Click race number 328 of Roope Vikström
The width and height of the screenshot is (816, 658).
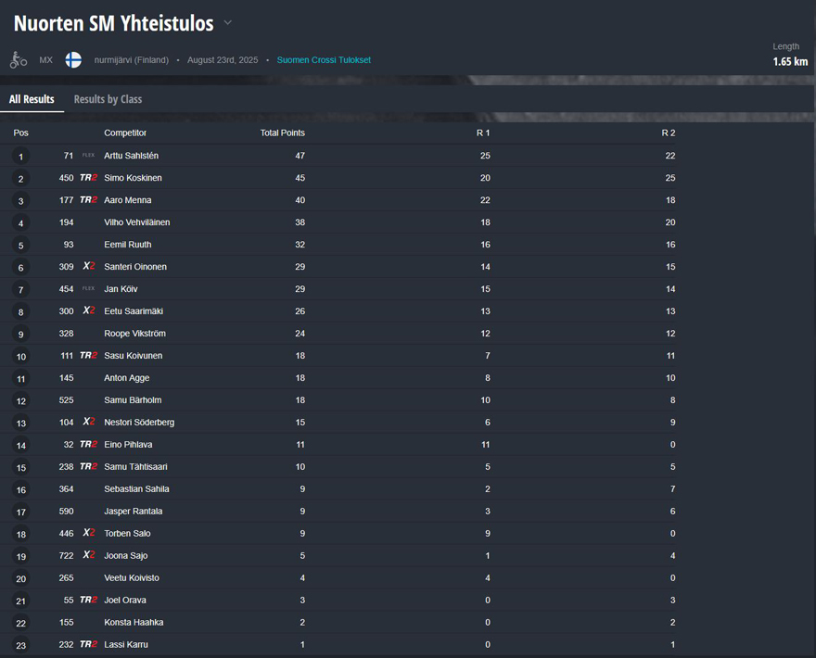tap(66, 334)
